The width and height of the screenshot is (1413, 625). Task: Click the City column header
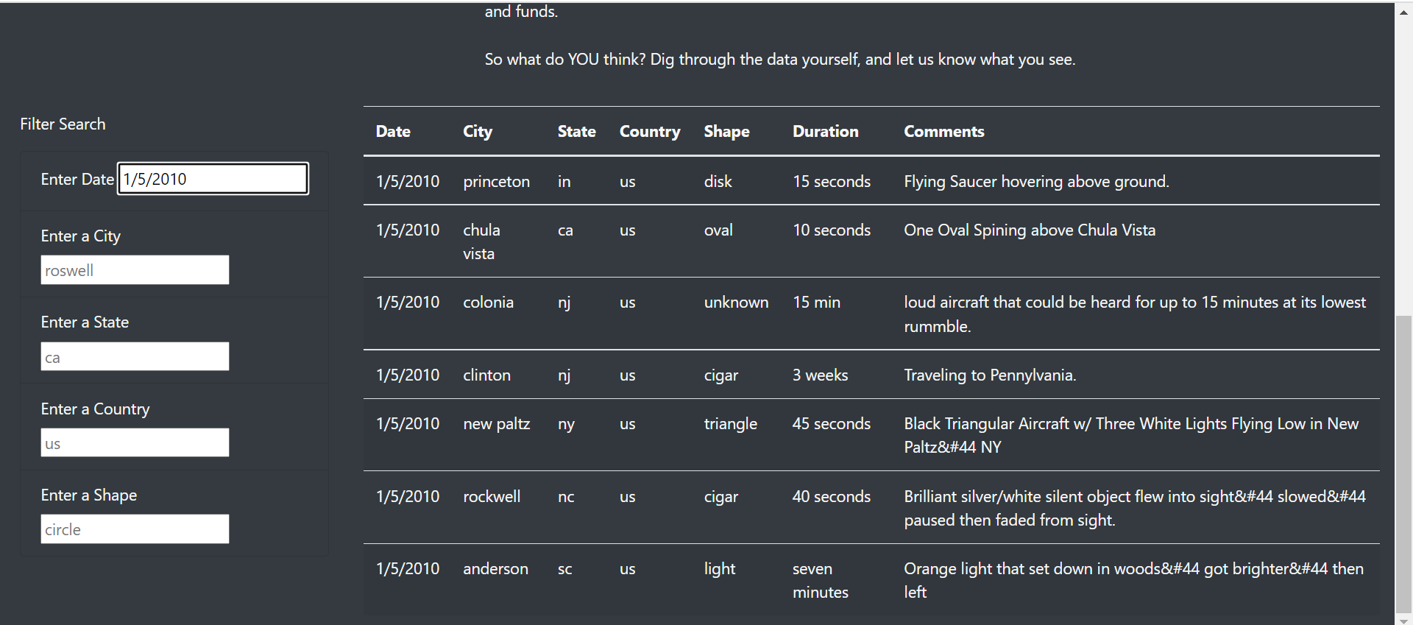477,131
